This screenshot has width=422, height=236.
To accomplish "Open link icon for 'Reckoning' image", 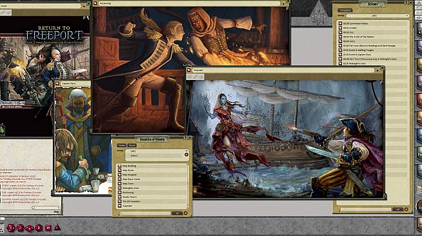I will (120, 192).
